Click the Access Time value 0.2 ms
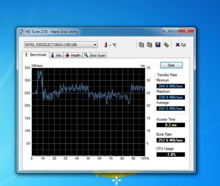The width and height of the screenshot is (220, 186). click(x=171, y=125)
